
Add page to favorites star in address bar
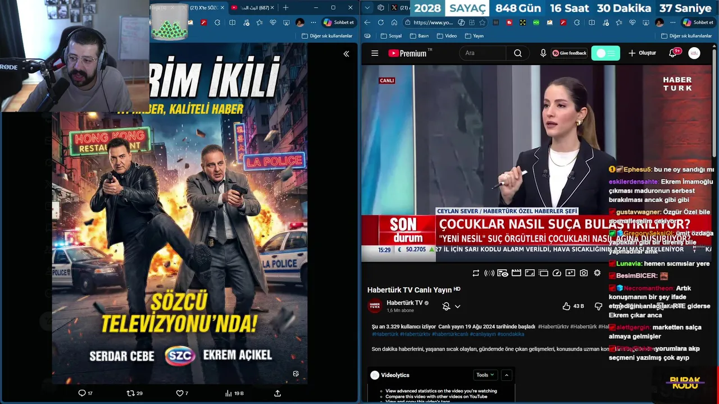click(x=482, y=22)
